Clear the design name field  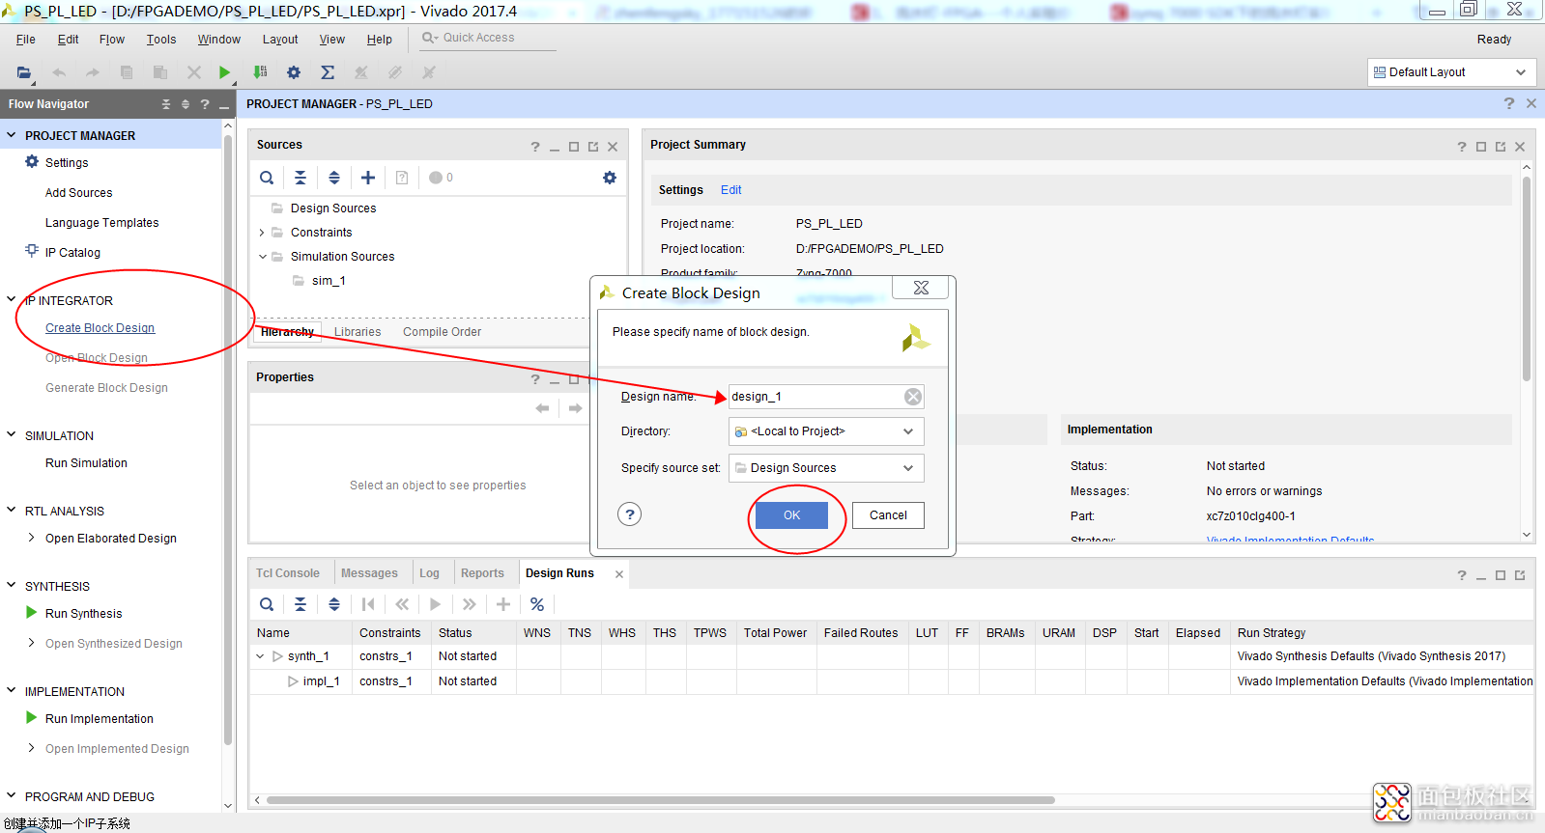[x=913, y=397]
